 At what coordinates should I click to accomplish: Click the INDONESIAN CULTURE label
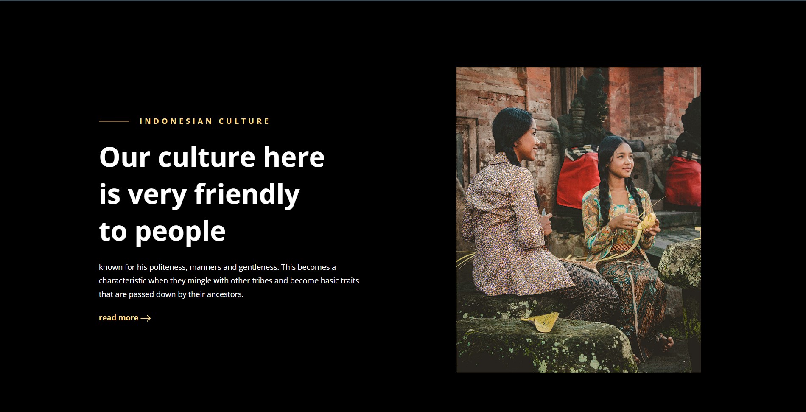click(204, 121)
